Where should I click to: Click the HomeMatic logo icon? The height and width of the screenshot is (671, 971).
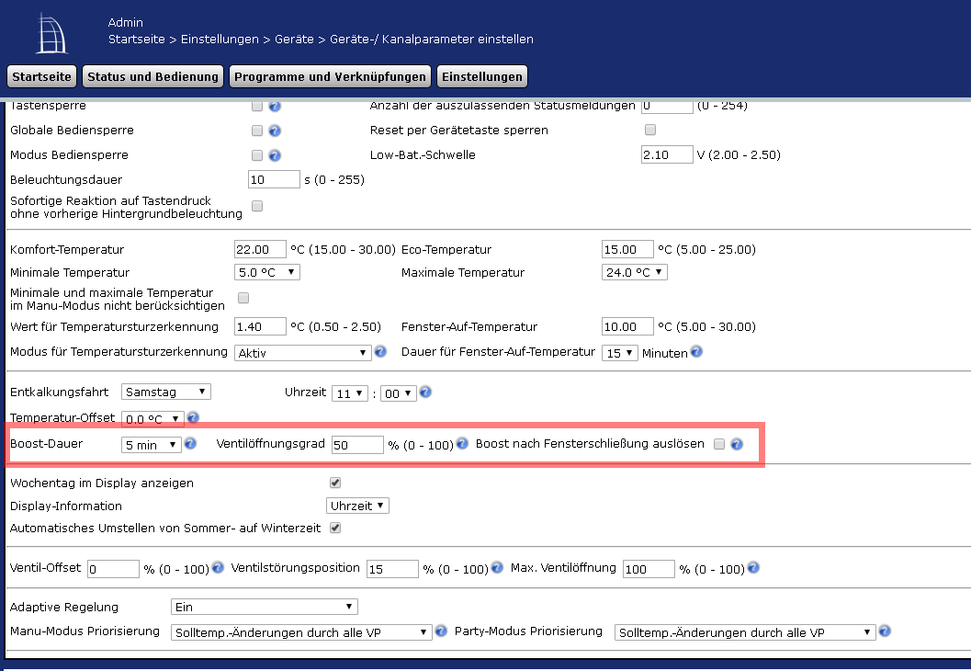point(51,33)
